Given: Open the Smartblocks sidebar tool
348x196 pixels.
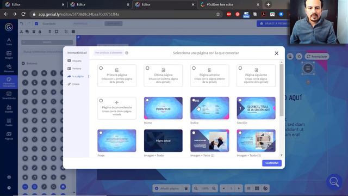Looking at the screenshot, I should click(9, 95).
